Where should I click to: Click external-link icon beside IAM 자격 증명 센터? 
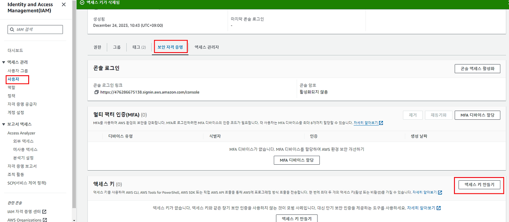44,212
